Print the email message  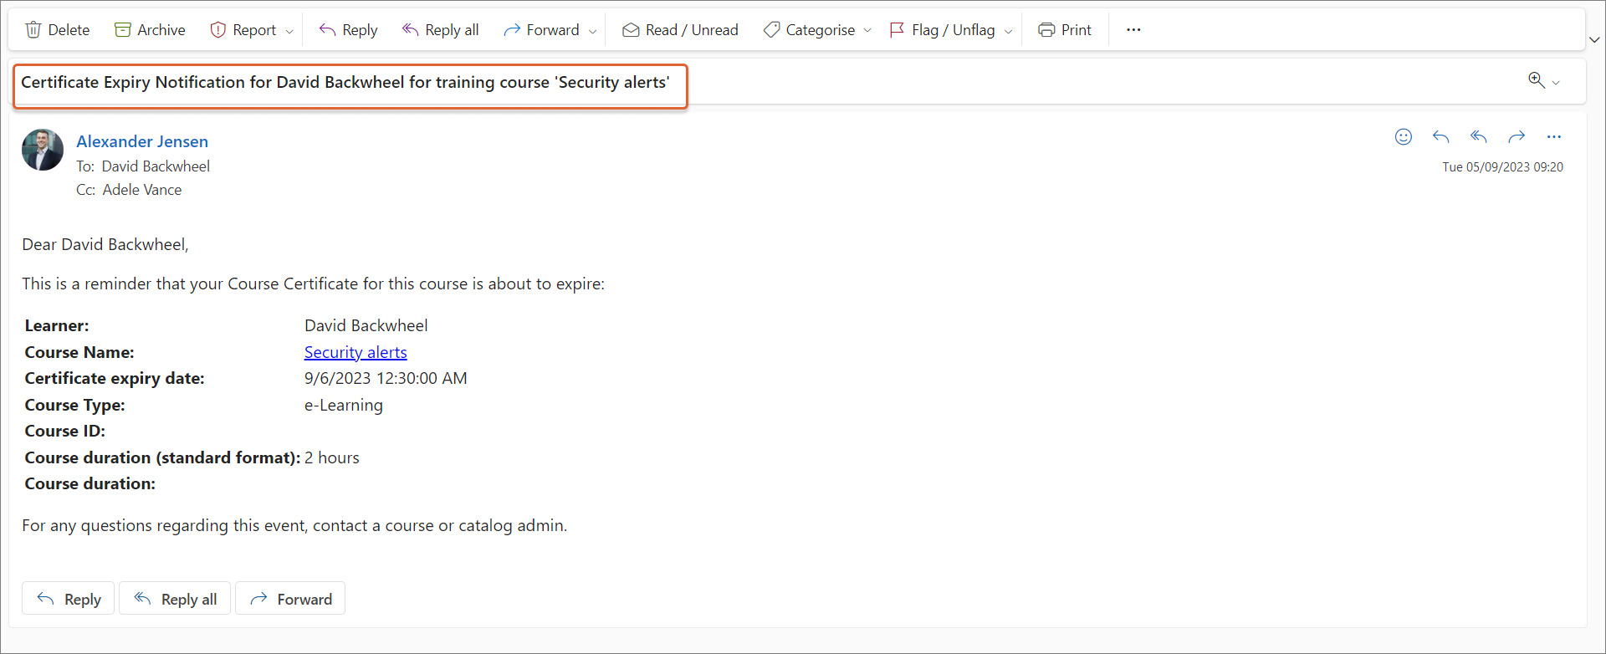(x=1065, y=30)
